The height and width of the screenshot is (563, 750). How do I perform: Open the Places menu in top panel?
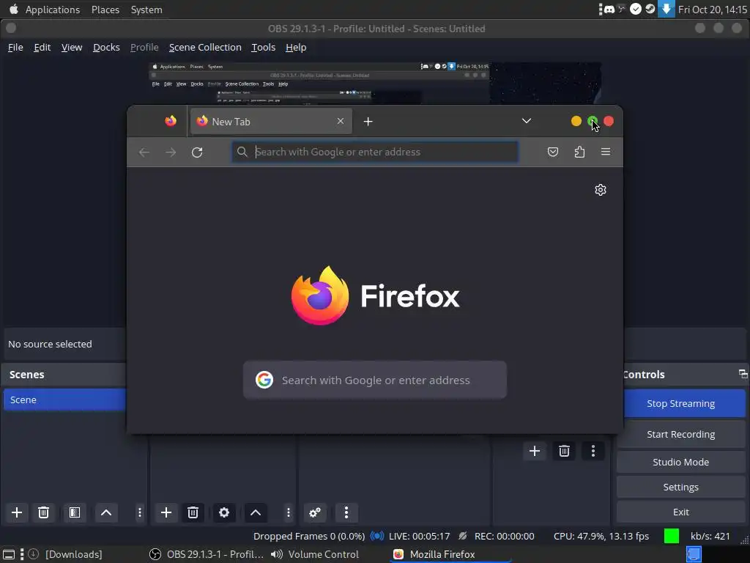coord(105,10)
